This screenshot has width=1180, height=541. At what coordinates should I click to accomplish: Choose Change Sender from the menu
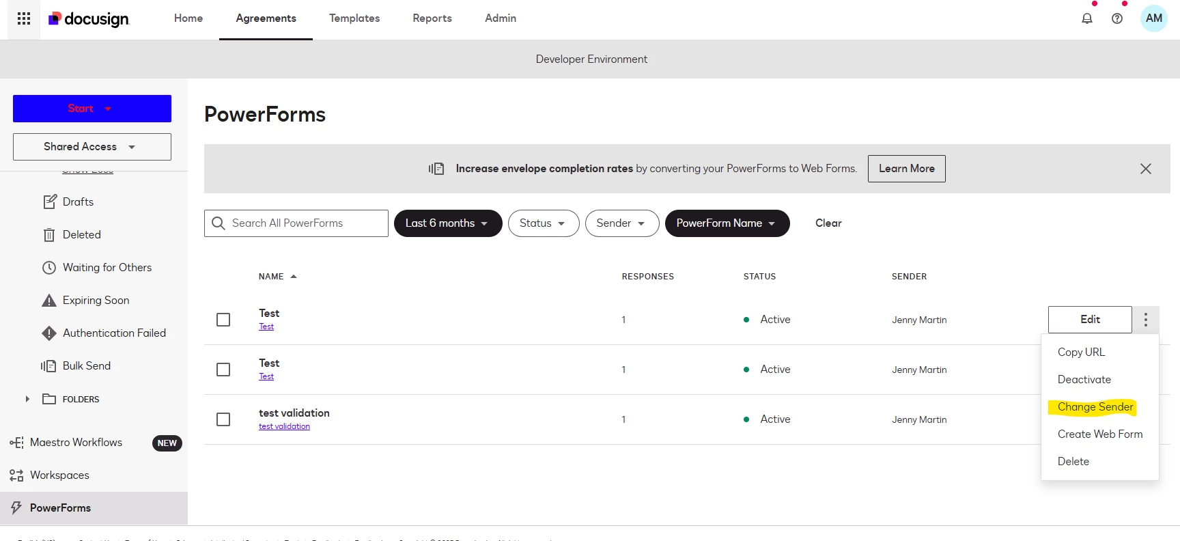(1095, 407)
